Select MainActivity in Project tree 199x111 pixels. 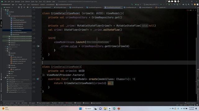coord(15,35)
